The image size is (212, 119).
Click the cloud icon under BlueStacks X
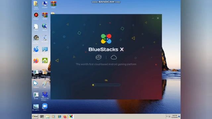pos(114,57)
